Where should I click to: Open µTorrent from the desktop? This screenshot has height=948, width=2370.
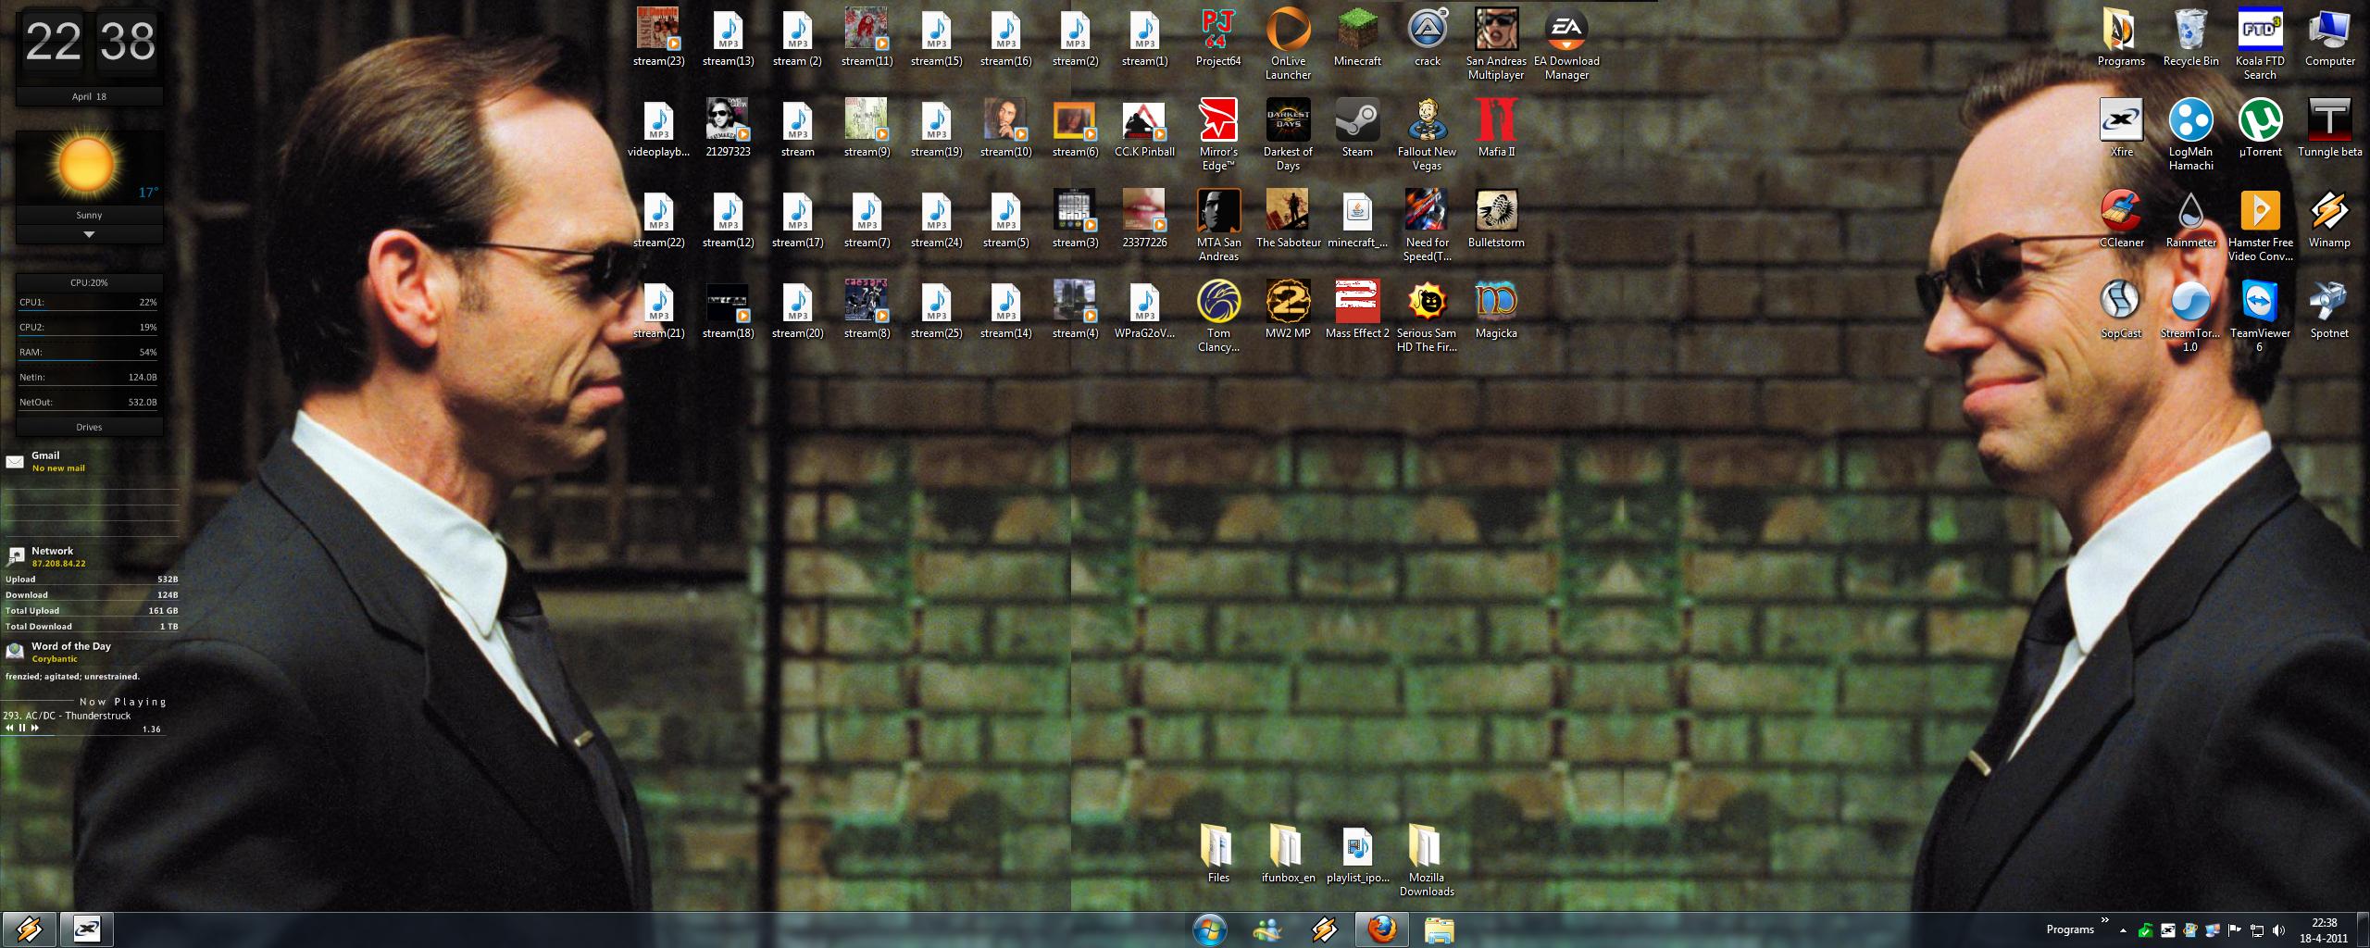(2260, 129)
